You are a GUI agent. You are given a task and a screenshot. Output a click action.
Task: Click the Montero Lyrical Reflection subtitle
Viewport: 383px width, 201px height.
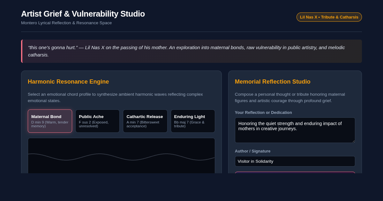coord(66,23)
